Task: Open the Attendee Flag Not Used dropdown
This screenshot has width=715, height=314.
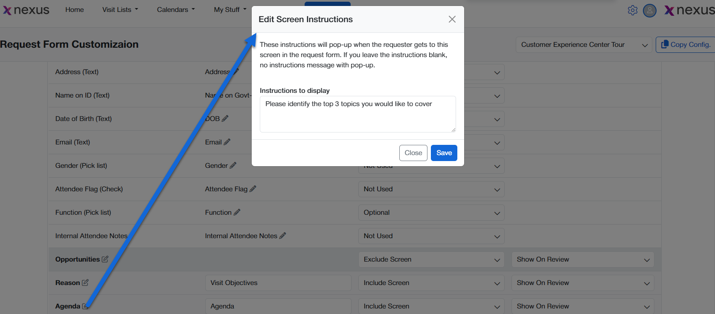Action: pos(431,189)
